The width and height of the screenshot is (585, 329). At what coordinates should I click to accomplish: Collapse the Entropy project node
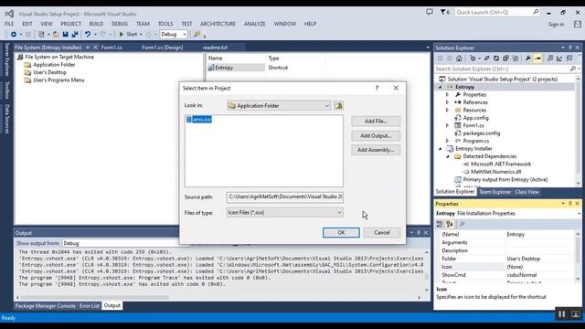[440, 87]
